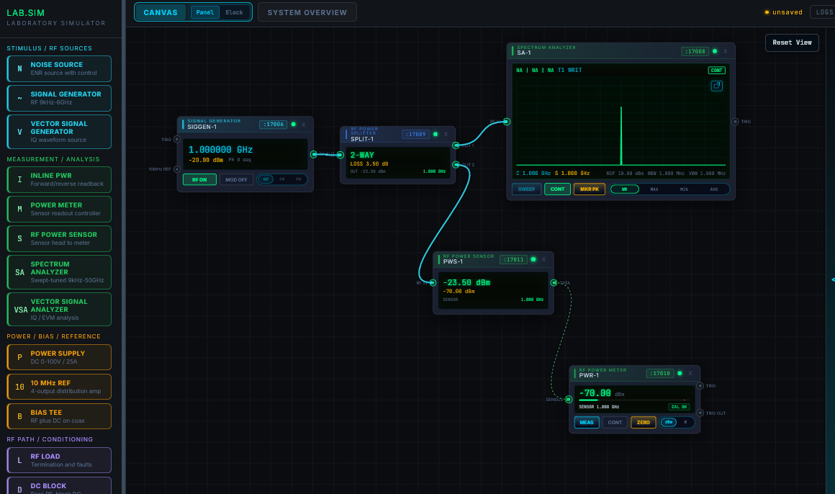Click SA-1 port badge :17008
Image resolution: width=835 pixels, height=494 pixels.
(x=695, y=51)
